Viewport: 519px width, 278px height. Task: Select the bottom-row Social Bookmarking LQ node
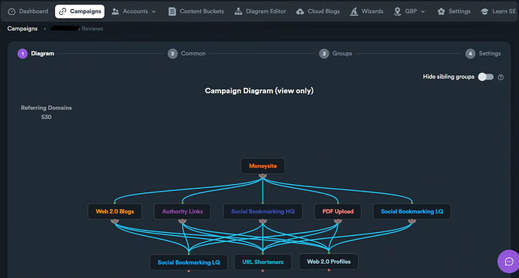tap(189, 262)
